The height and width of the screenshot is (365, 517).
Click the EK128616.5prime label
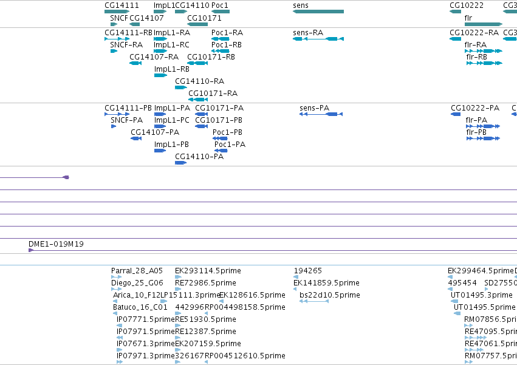(252, 295)
